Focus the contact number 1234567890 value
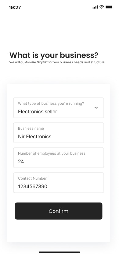Image resolution: width=119 pixels, height=257 pixels. (x=33, y=187)
